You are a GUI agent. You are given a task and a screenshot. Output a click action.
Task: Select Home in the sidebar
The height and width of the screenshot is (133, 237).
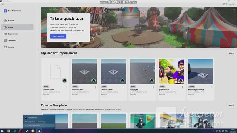click(x=17, y=27)
